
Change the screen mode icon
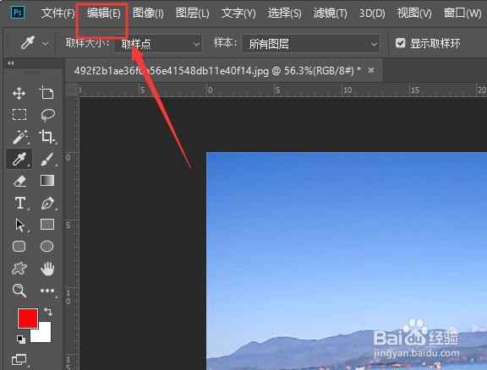(x=19, y=360)
